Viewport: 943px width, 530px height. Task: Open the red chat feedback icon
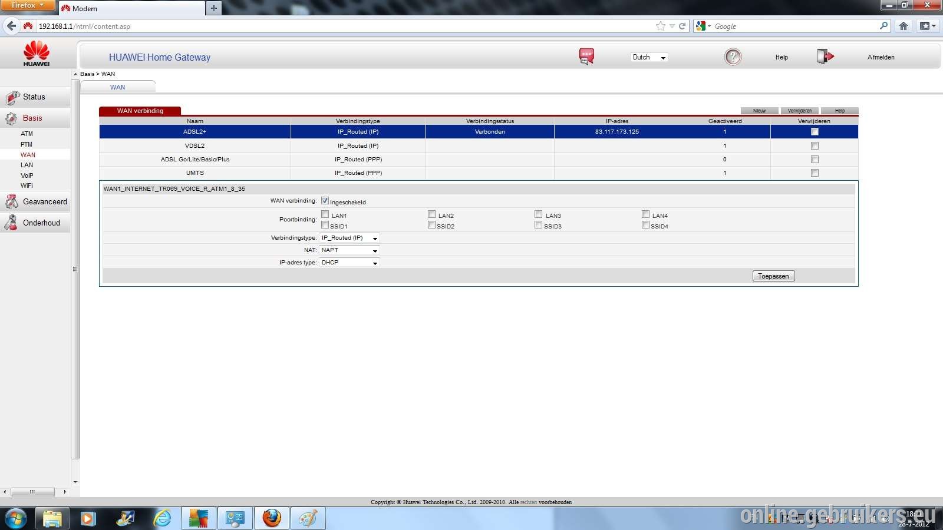(586, 57)
